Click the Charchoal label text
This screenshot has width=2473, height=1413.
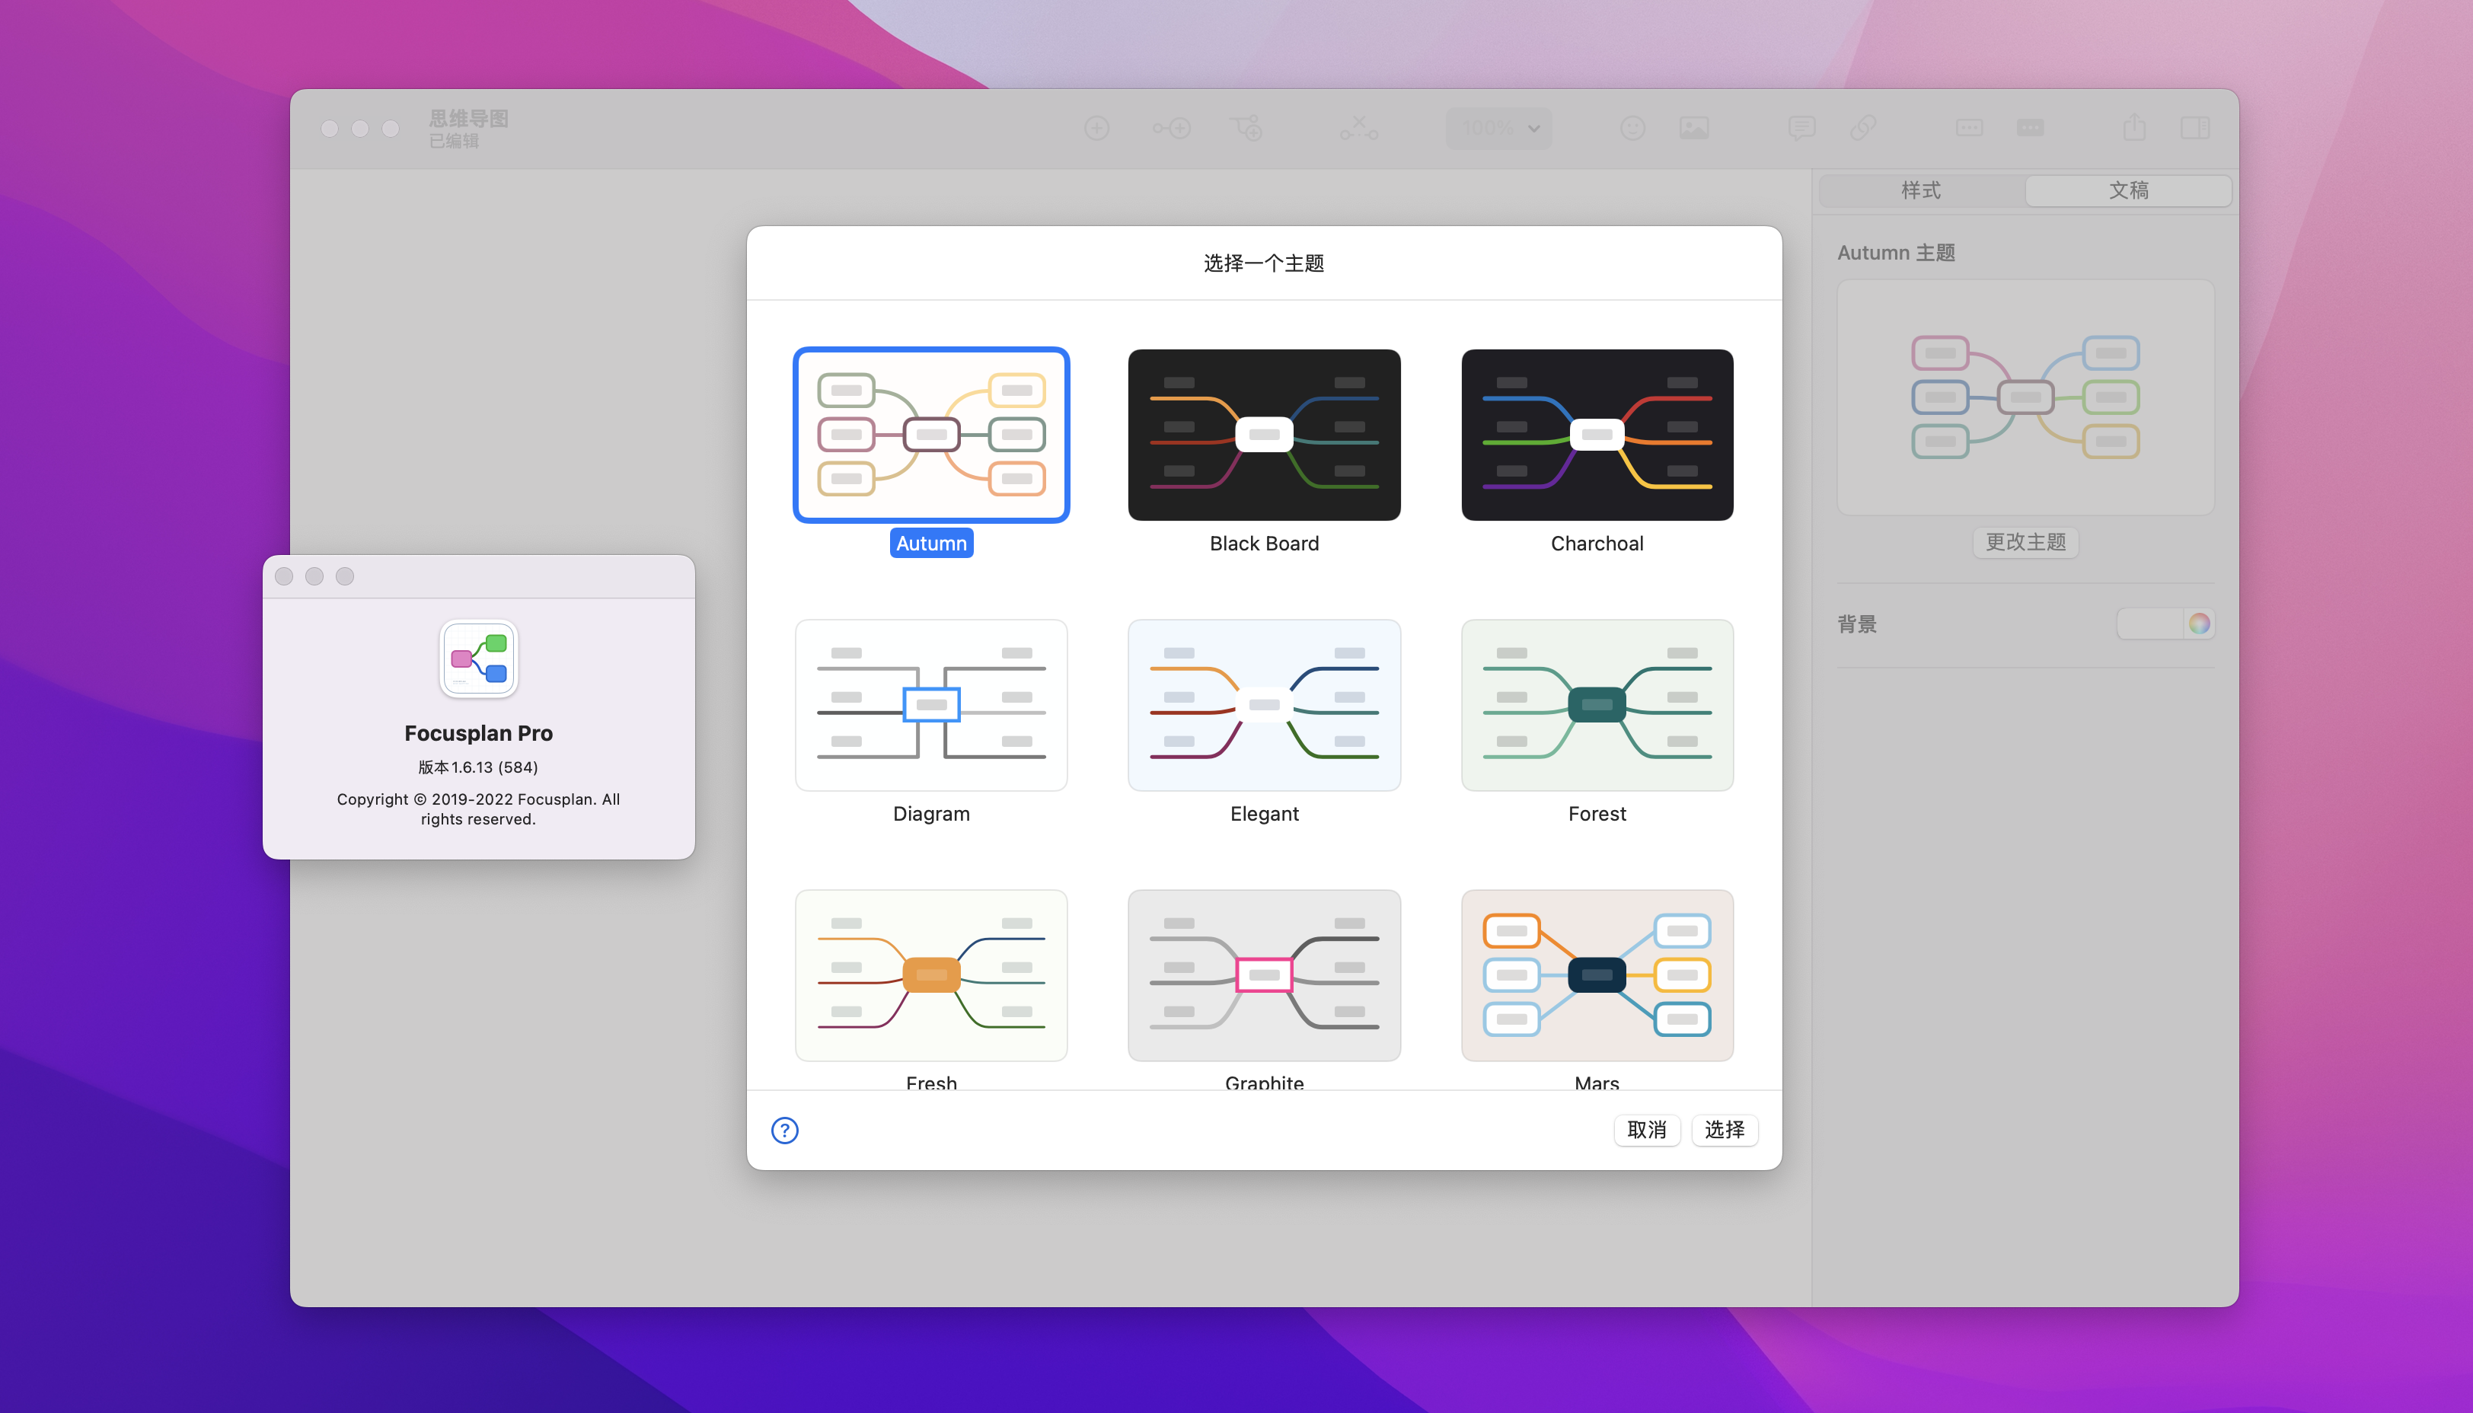pyautogui.click(x=1597, y=544)
